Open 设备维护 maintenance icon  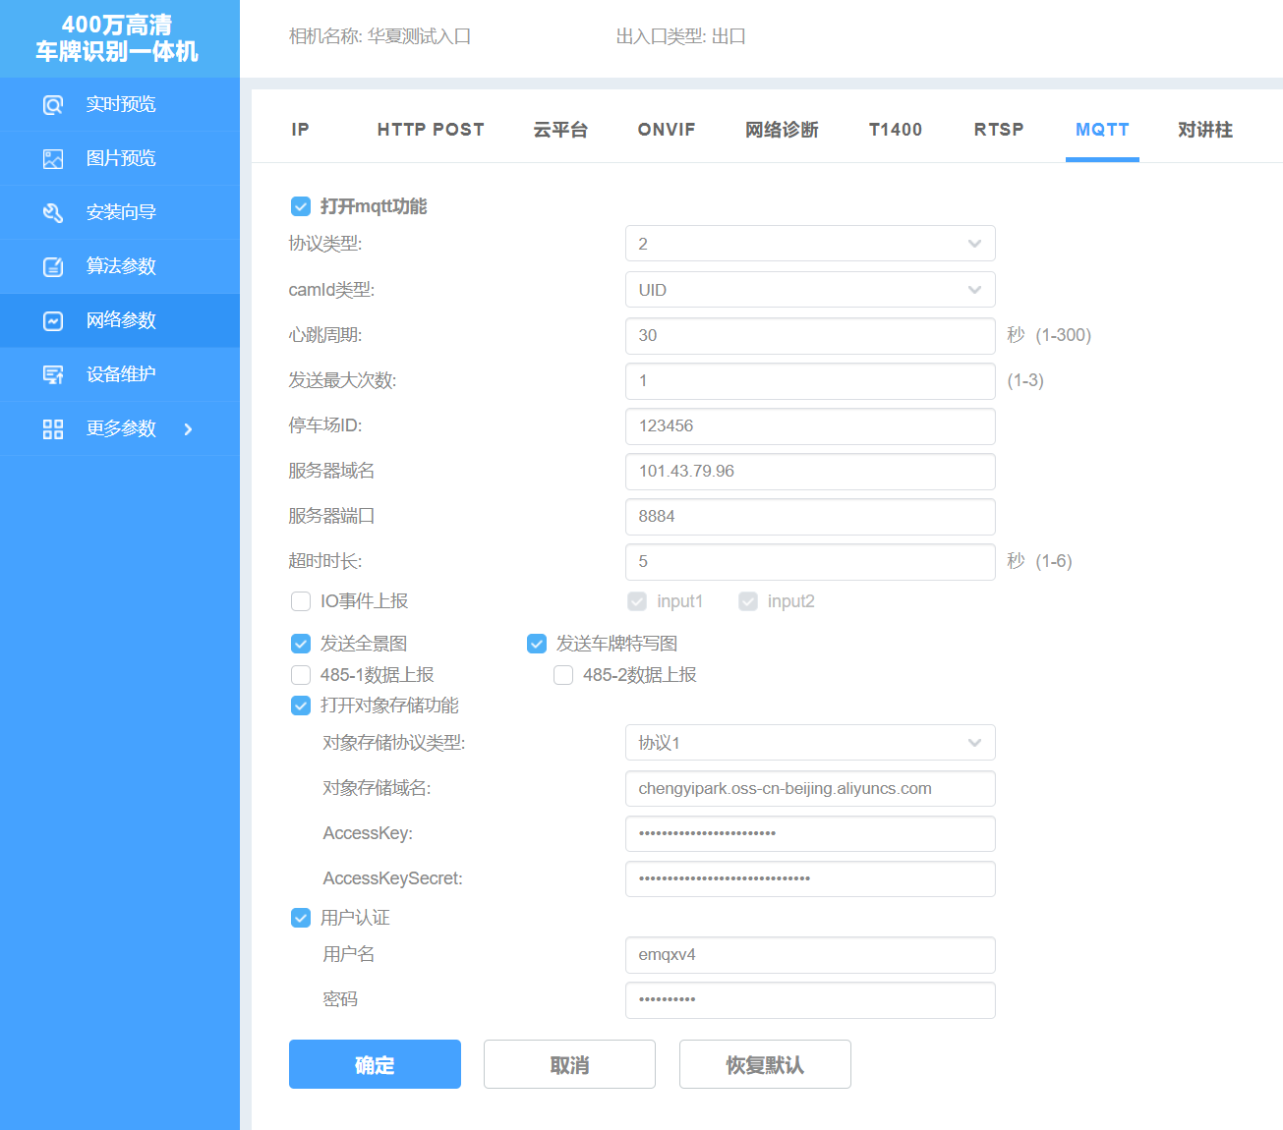[x=53, y=375]
